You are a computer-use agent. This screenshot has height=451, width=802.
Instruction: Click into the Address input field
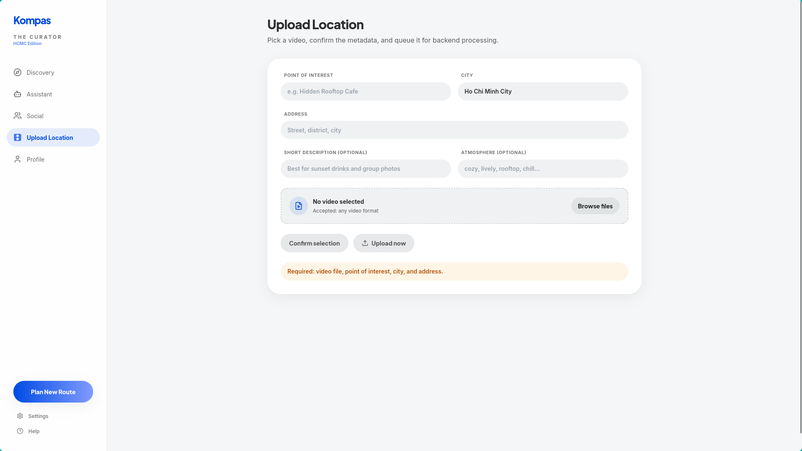[x=454, y=130]
